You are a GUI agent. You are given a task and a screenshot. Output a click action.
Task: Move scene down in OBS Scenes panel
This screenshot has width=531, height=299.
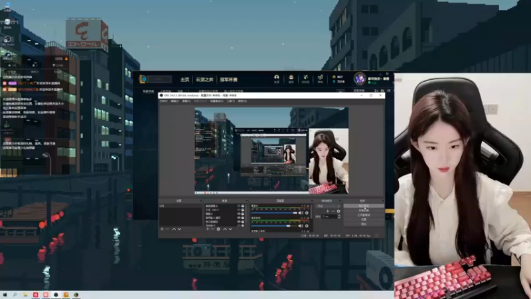click(x=179, y=229)
